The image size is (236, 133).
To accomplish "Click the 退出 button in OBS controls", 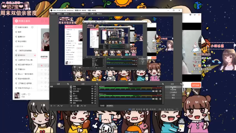I will [x=173, y=98].
